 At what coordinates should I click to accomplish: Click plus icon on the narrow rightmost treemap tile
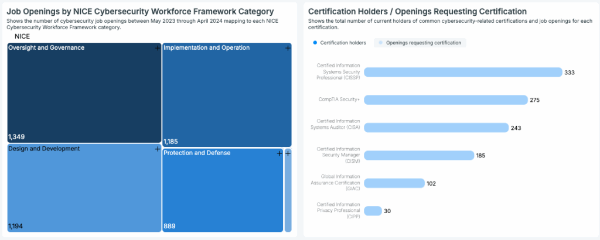click(288, 153)
